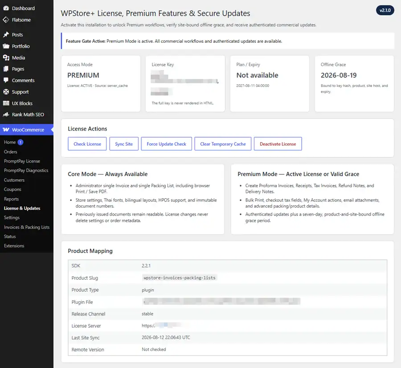
Task: Open WooCommerce Home submenu
Action: [x=10, y=142]
